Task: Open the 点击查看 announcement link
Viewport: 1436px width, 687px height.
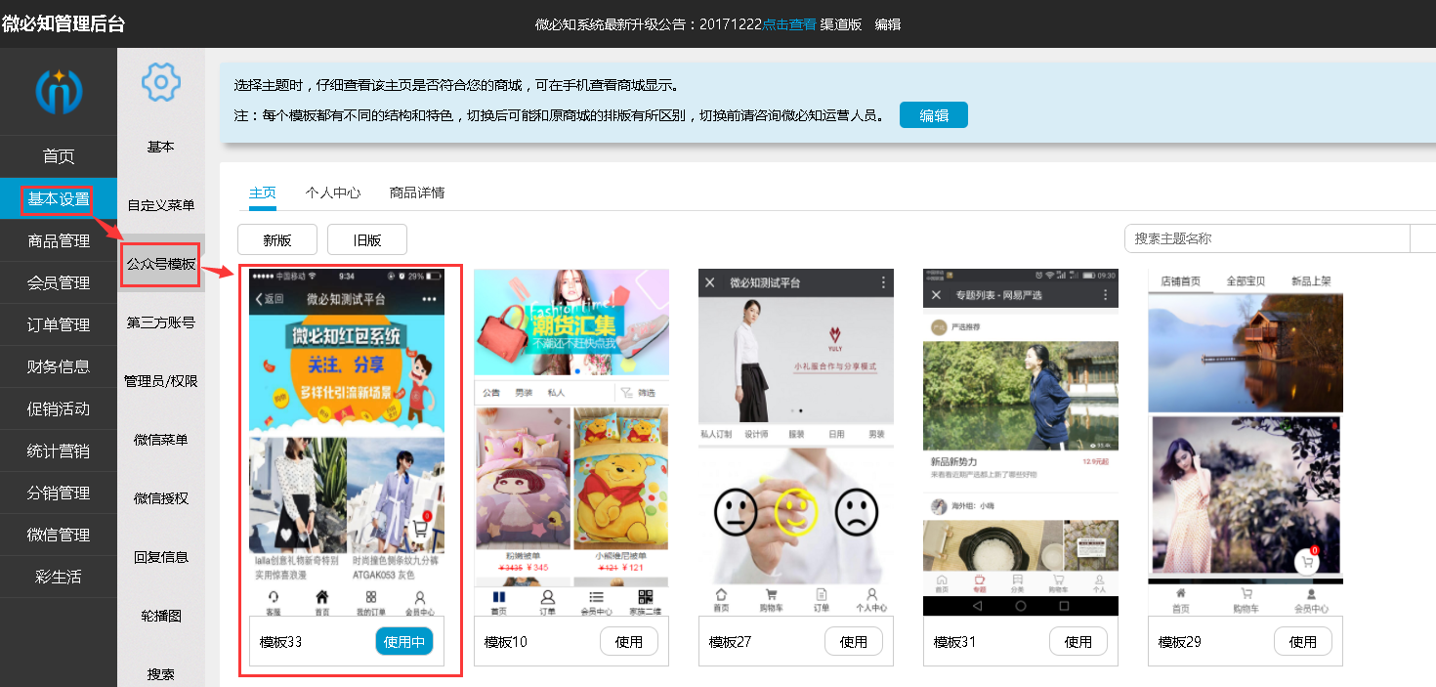Action: click(x=789, y=24)
